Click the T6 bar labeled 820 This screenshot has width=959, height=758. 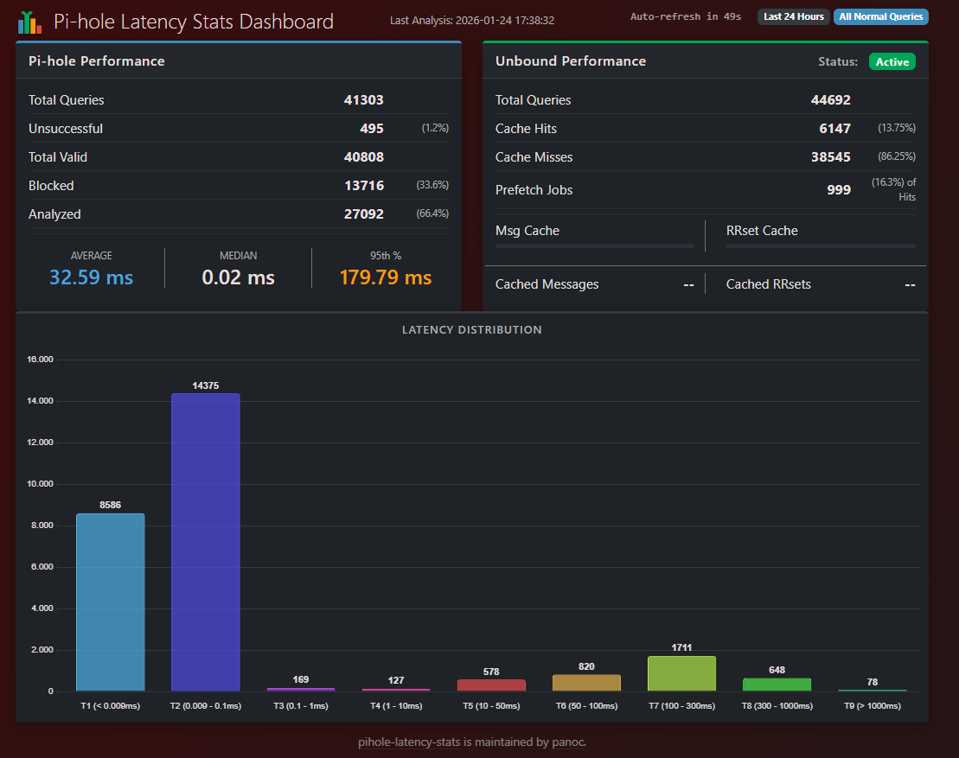point(586,683)
